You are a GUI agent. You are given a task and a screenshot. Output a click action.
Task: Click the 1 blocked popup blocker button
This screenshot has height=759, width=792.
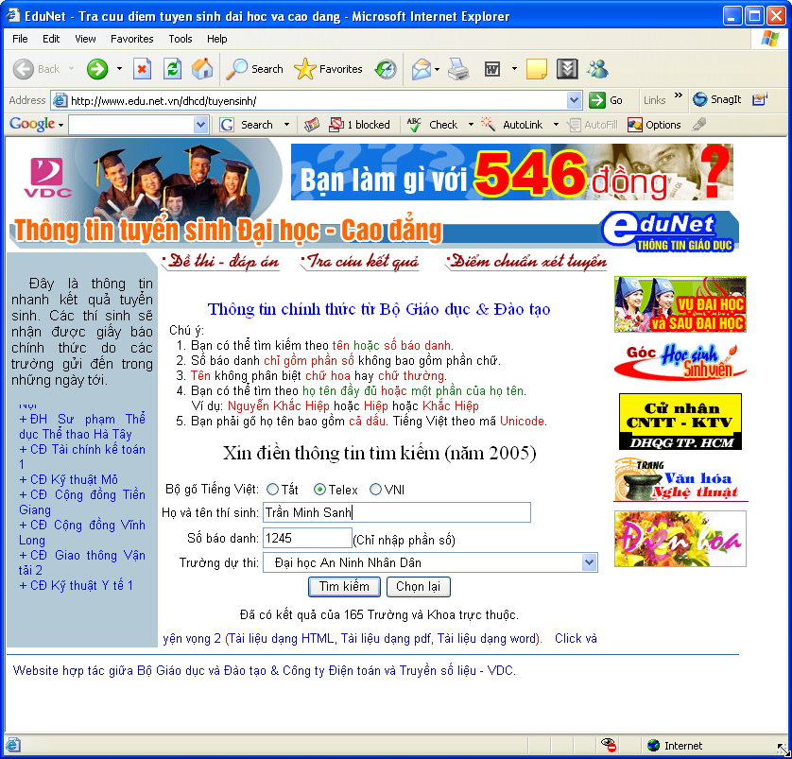coord(359,125)
